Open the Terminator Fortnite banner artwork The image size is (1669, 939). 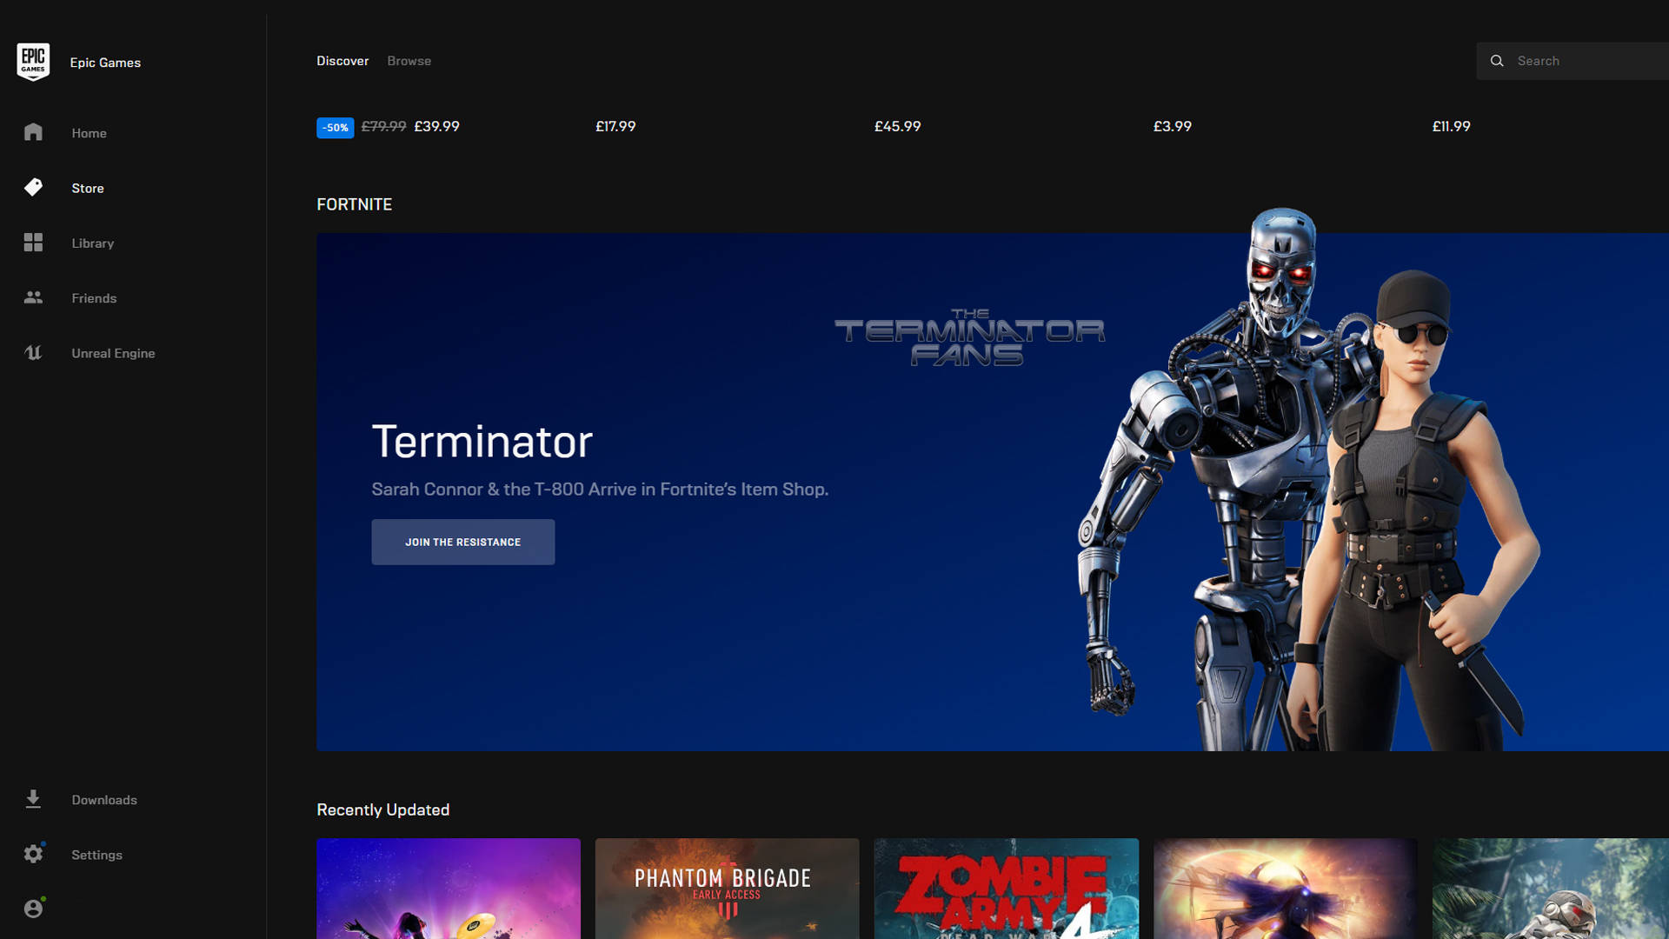click(992, 491)
